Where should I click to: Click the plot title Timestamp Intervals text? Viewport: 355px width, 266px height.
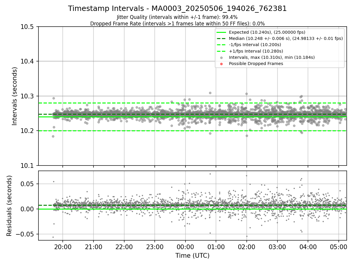pyautogui.click(x=177, y=9)
